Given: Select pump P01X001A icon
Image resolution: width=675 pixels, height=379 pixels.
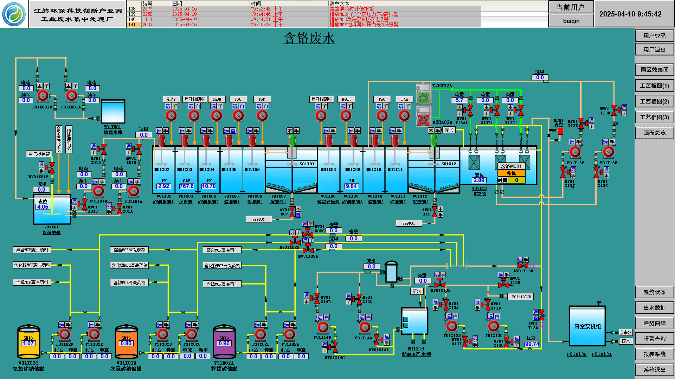Looking at the screenshot, I should pos(72,95).
